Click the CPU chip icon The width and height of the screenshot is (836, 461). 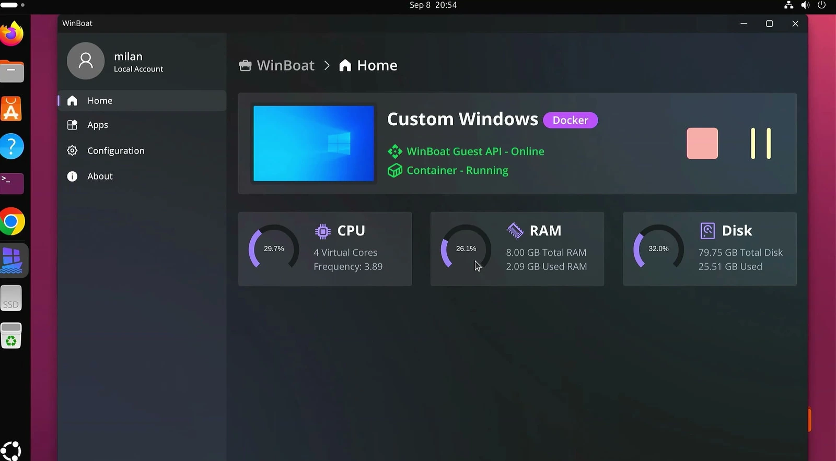[323, 231]
